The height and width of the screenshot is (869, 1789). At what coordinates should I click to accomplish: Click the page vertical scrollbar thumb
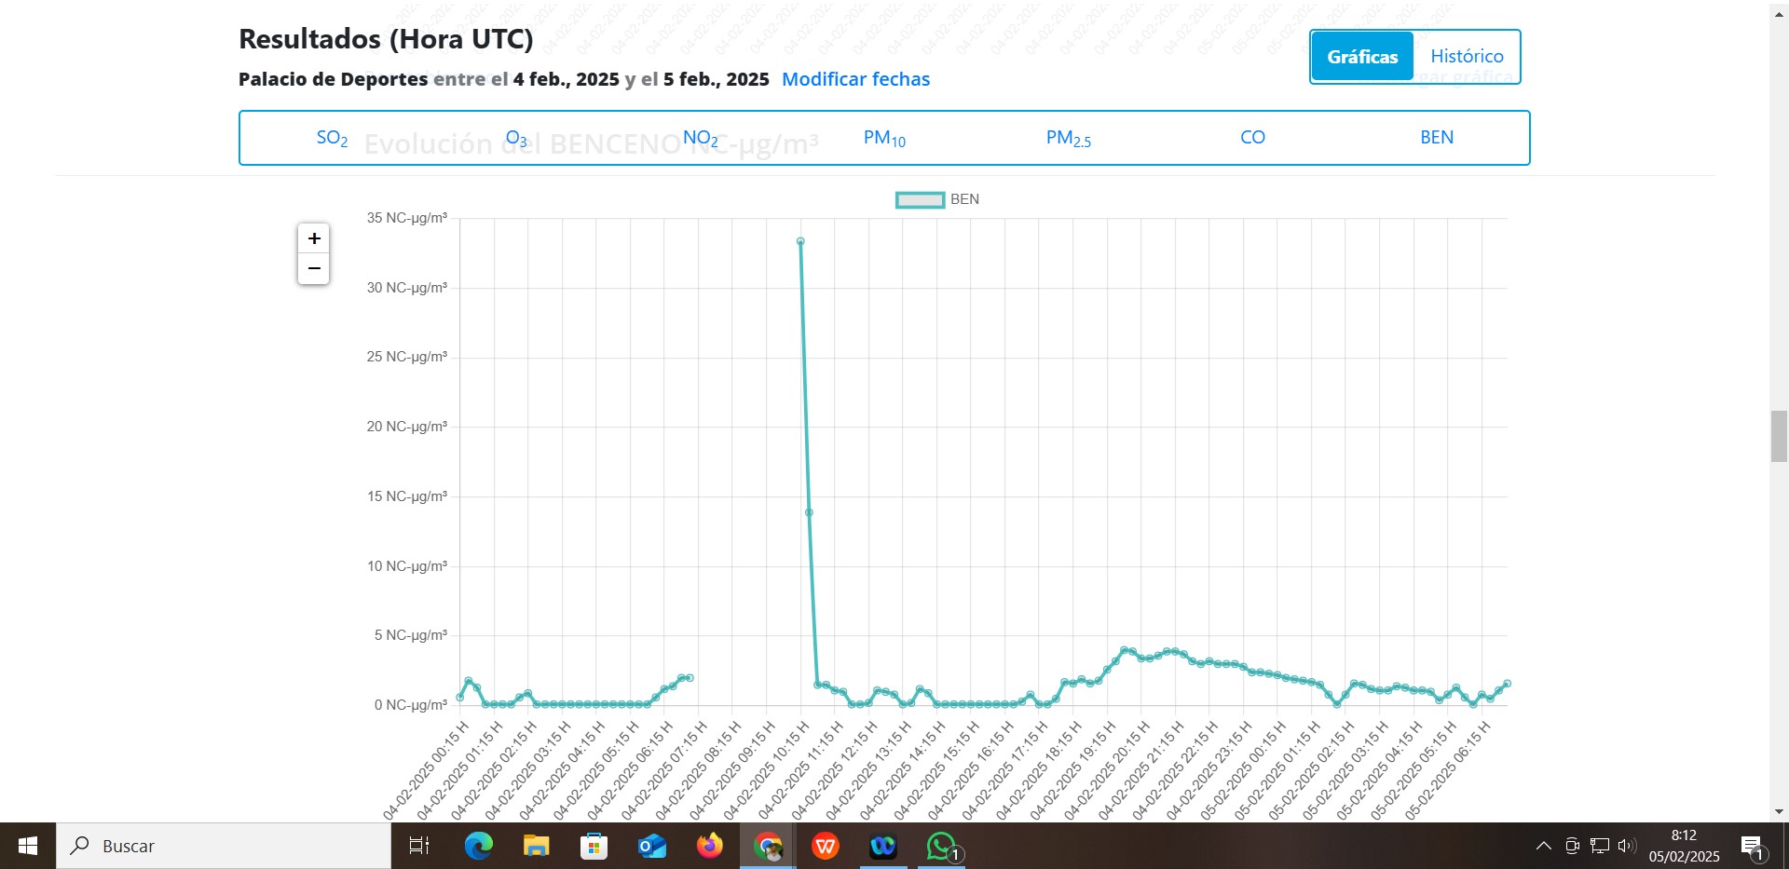1779,436
